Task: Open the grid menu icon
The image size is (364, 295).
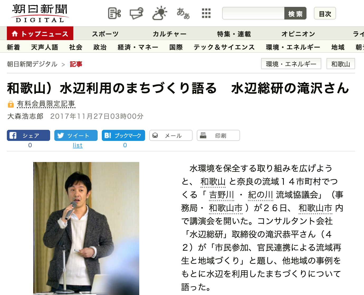Action: tap(206, 13)
